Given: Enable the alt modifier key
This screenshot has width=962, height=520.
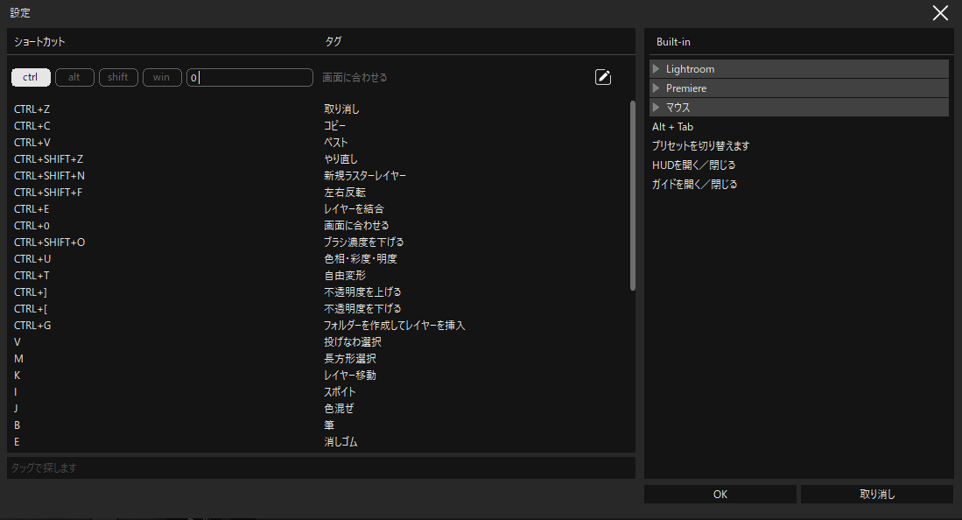Looking at the screenshot, I should point(74,77).
